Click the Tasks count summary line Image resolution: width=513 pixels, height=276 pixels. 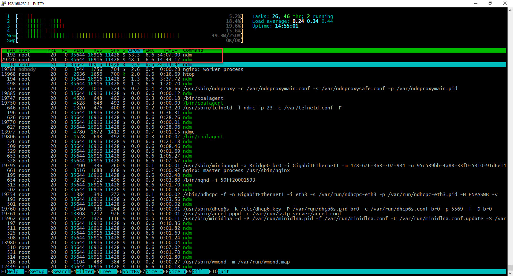pyautogui.click(x=292, y=16)
